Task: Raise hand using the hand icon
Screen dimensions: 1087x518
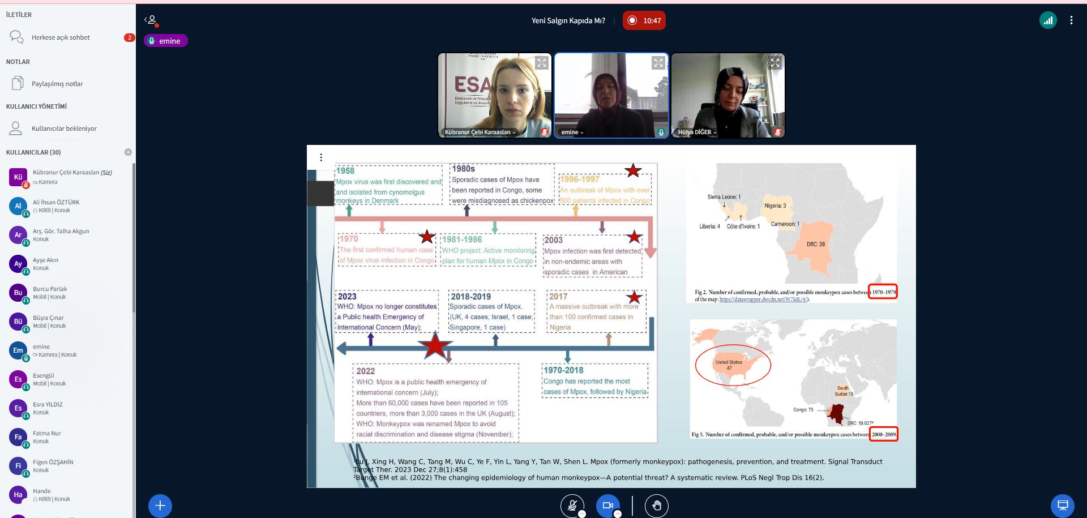Action: coord(657,505)
